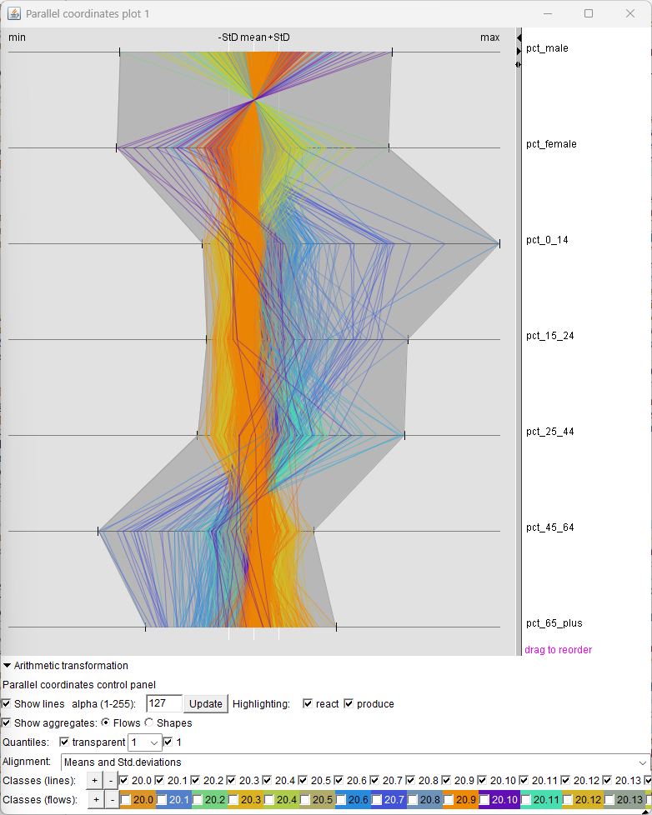652x815 pixels.
Task: Select the pct_female axis label
Action: [x=551, y=144]
